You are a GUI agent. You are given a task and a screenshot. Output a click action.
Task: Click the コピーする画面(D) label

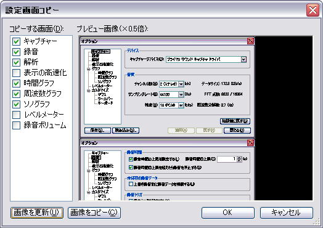(36, 29)
